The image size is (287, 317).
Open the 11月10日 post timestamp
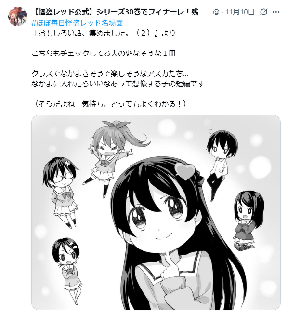240,12
